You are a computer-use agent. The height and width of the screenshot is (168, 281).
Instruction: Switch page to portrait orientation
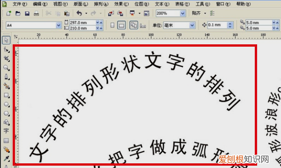coord(112,25)
